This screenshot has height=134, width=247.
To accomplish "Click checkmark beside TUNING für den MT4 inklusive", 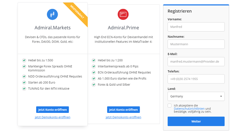I will pyautogui.click(x=24, y=88).
